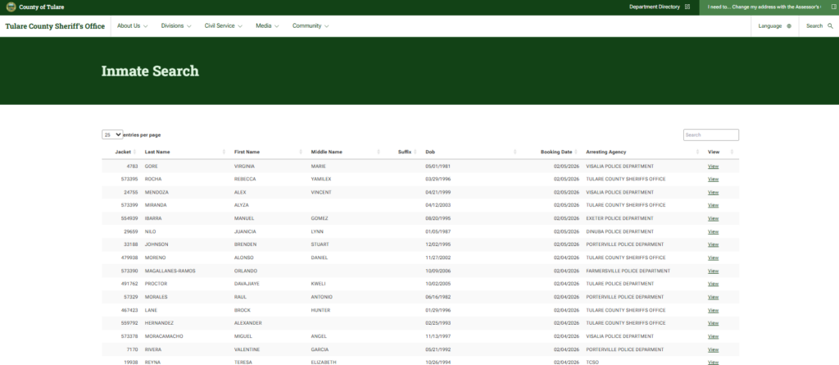This screenshot has height=365, width=839.
Task: Open the Community menu
Action: 311,26
